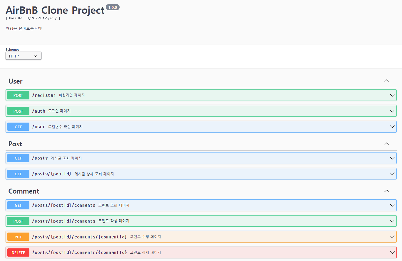Click the Comment section heading
The width and height of the screenshot is (402, 261).
click(24, 191)
